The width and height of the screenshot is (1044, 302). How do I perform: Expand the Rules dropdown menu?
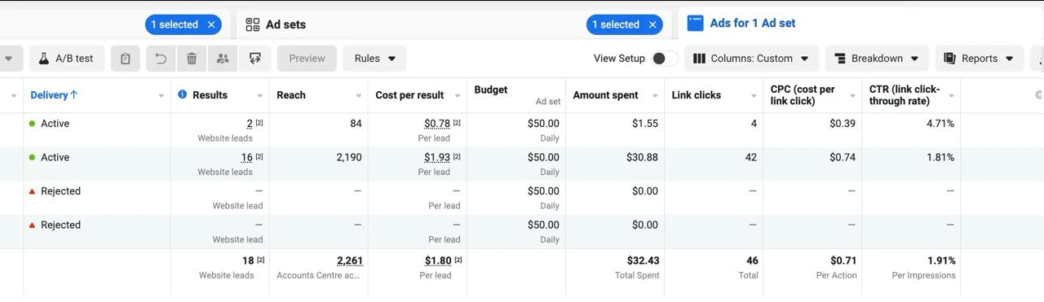tap(374, 59)
